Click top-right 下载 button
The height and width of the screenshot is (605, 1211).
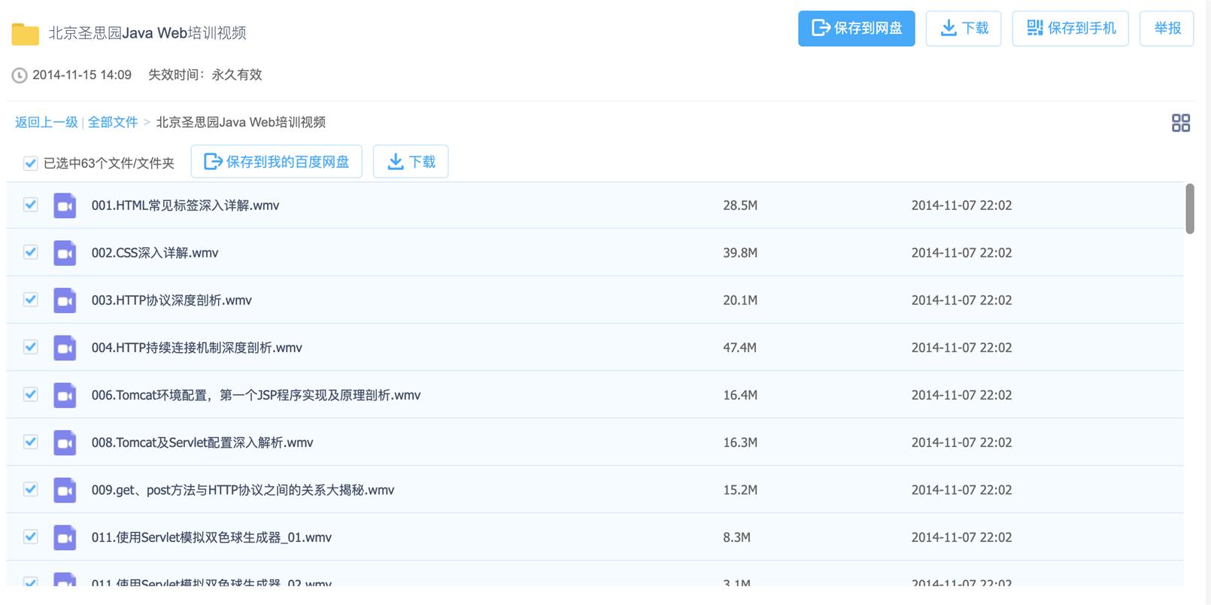point(964,29)
